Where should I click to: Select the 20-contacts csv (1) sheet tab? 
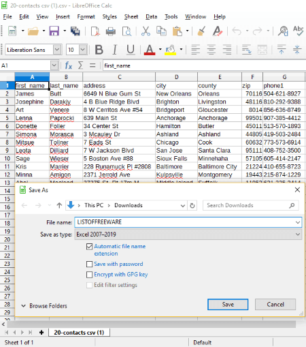tap(79, 333)
